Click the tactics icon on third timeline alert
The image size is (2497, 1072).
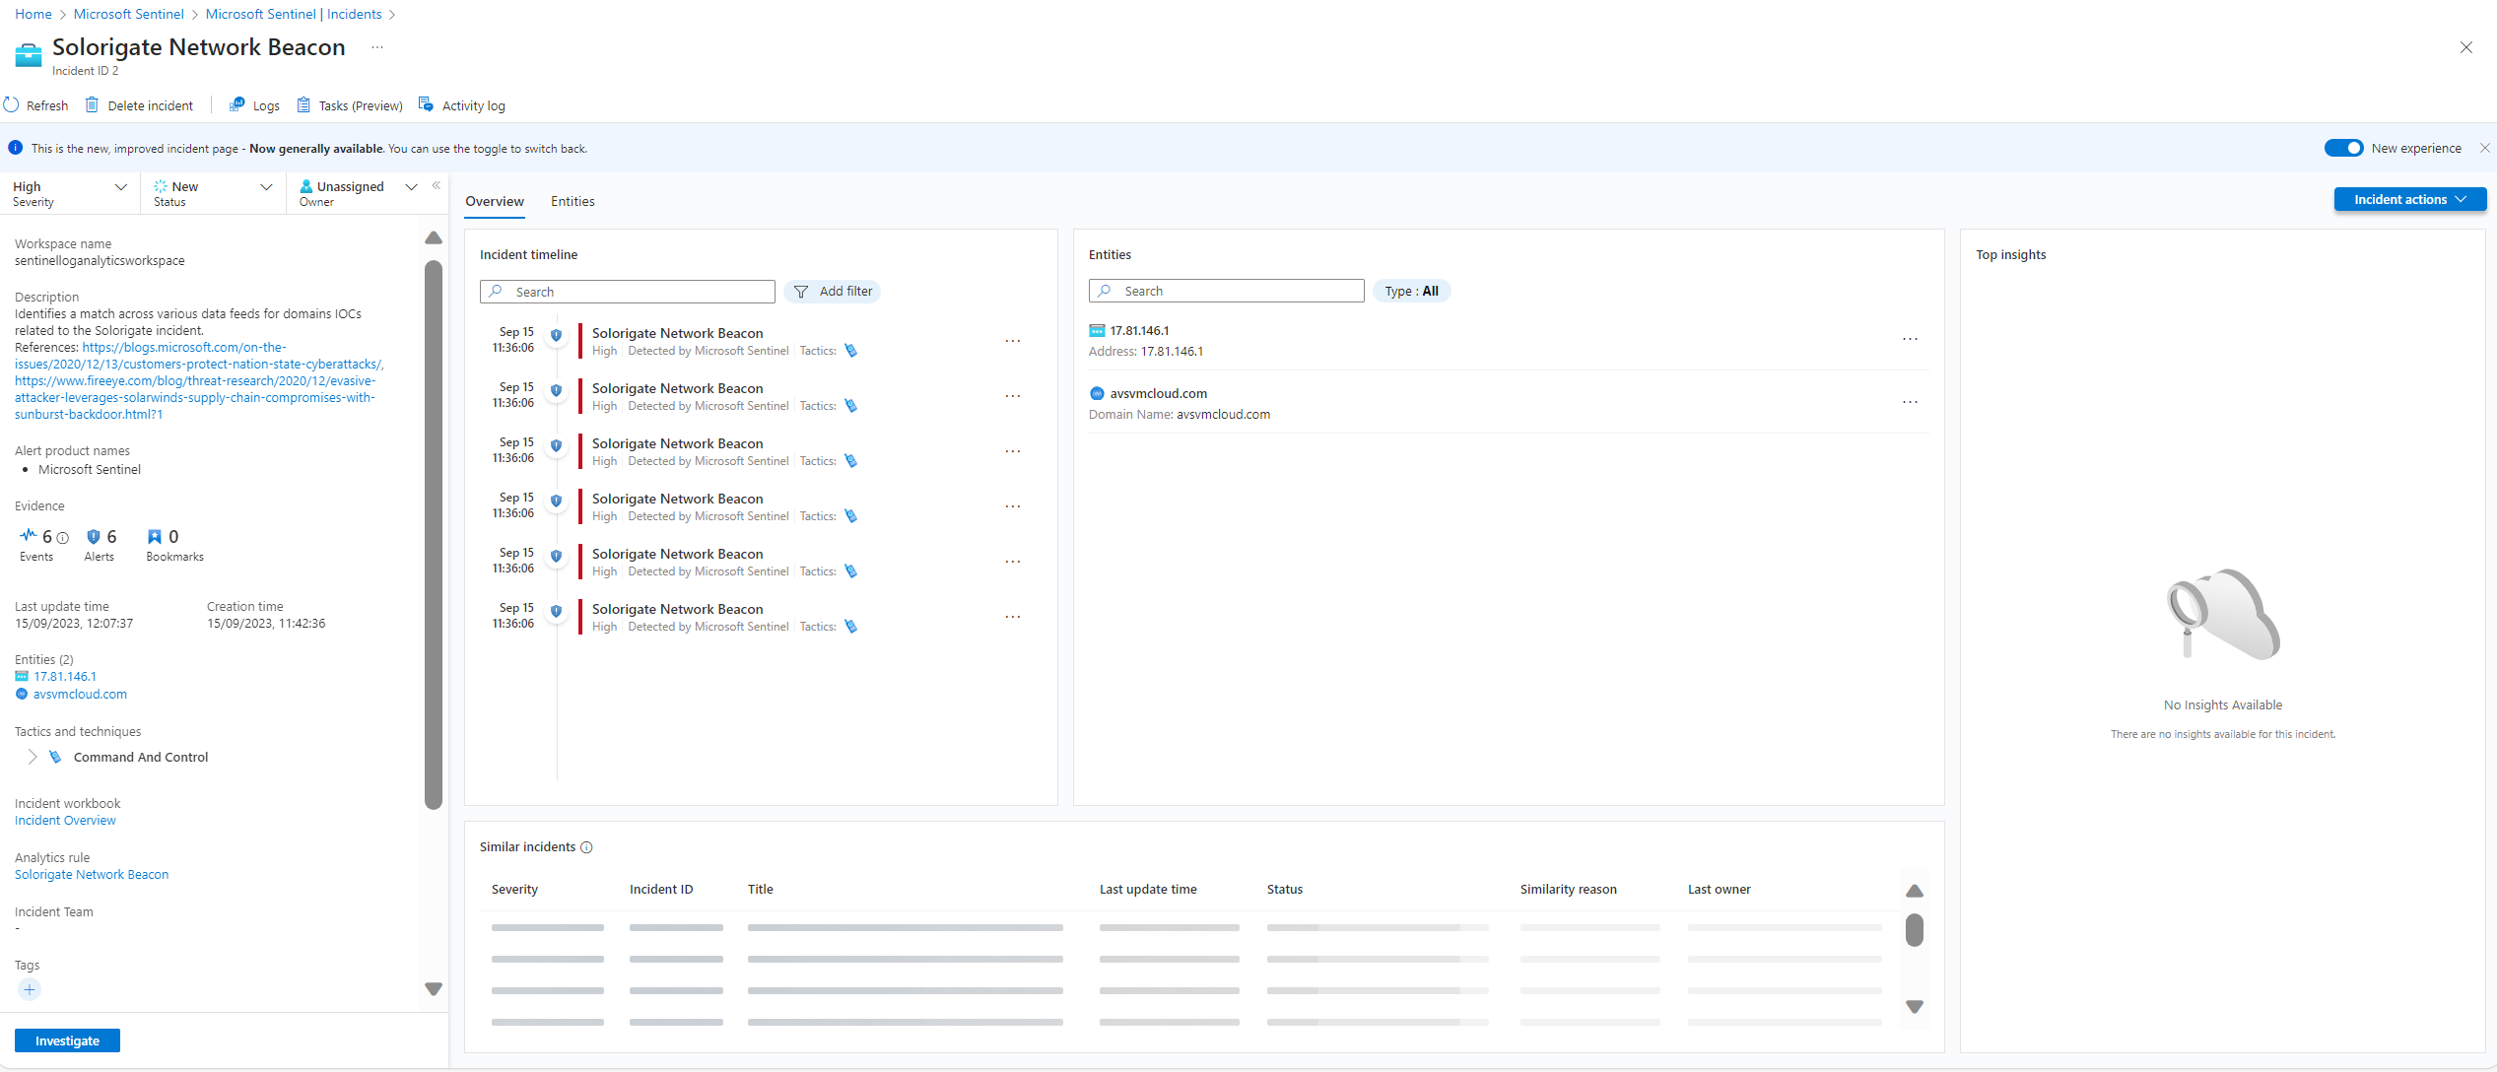[850, 461]
